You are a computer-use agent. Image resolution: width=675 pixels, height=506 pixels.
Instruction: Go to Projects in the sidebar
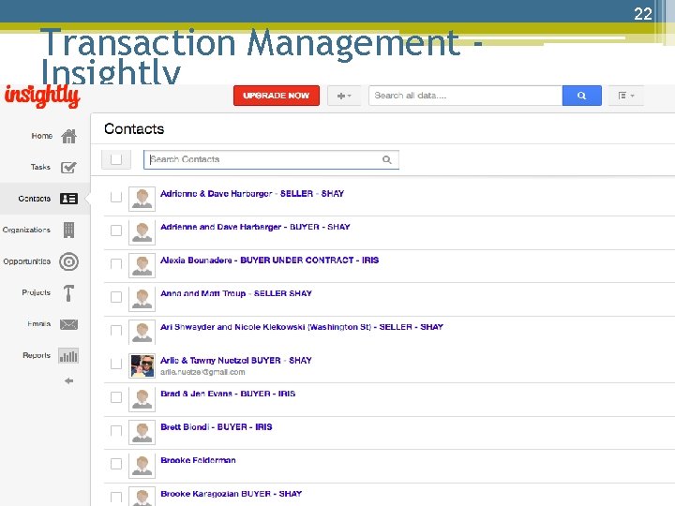37,292
